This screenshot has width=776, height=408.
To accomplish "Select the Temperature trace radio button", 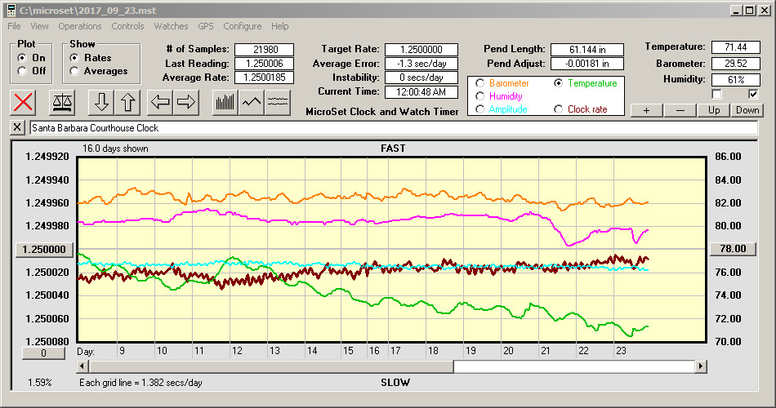I will click(x=558, y=83).
